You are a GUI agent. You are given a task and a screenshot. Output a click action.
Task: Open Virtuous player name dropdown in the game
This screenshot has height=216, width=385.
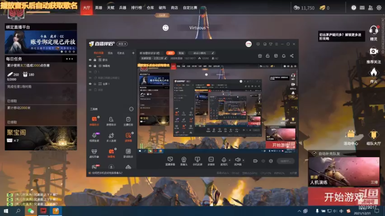pyautogui.click(x=199, y=28)
